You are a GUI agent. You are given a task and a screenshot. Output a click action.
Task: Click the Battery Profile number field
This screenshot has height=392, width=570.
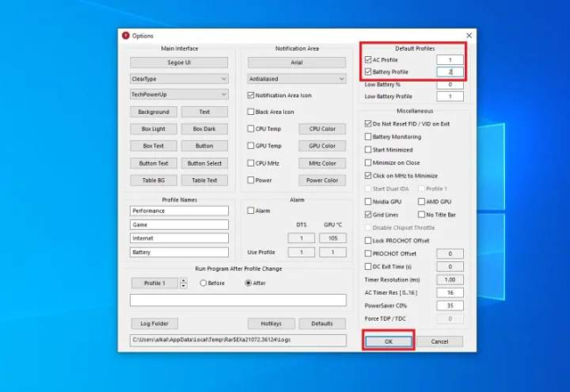(x=450, y=72)
